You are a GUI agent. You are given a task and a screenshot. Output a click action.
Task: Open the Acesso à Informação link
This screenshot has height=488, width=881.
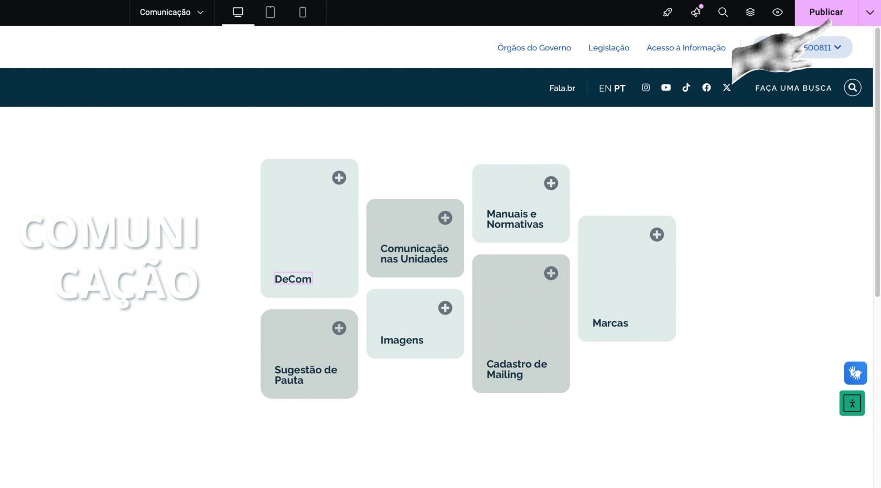686,48
